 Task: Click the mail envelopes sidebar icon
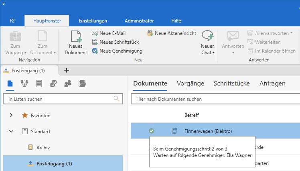pos(53,83)
